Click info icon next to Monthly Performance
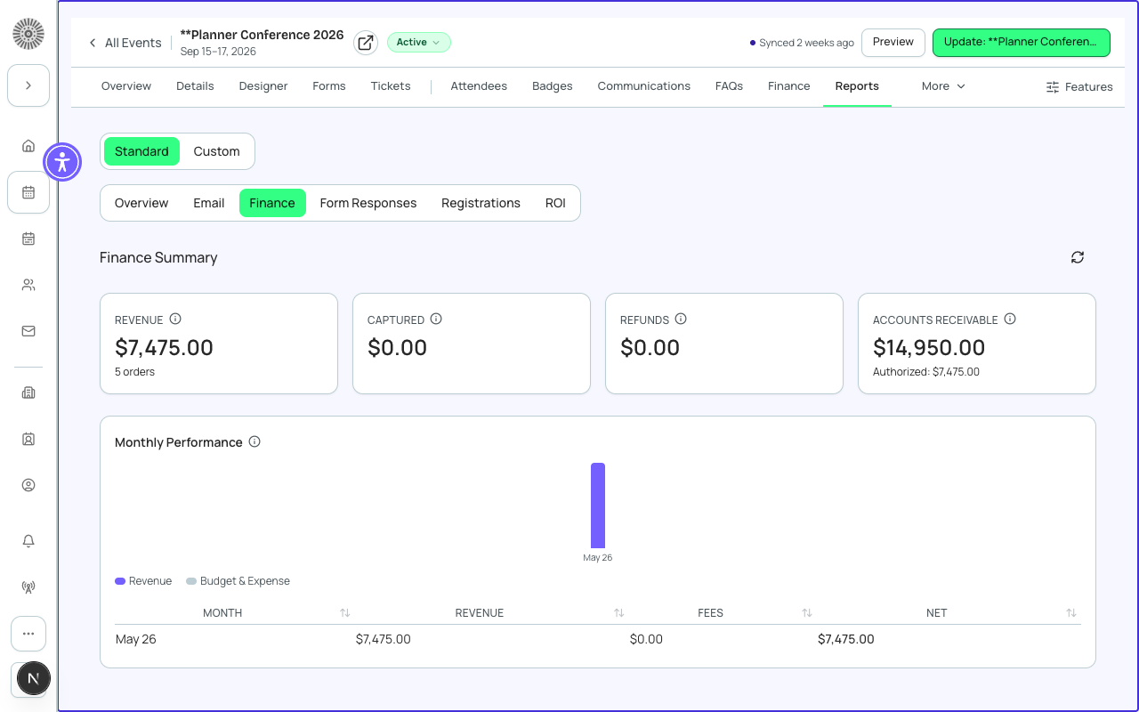The image size is (1139, 712). click(254, 441)
